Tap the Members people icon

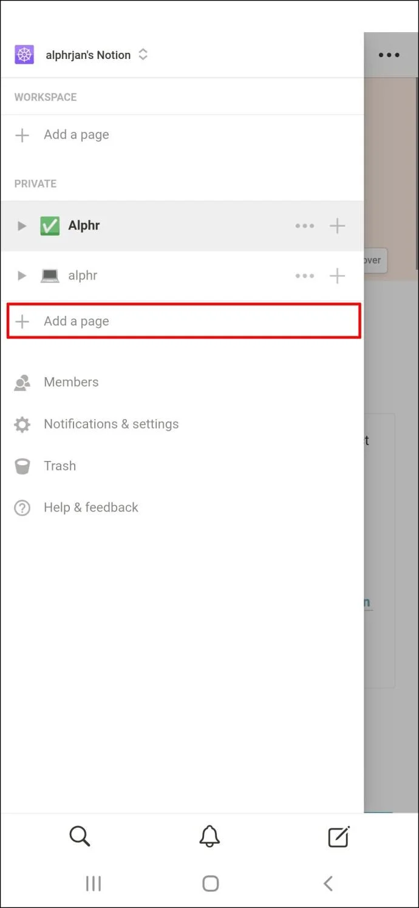tap(22, 382)
